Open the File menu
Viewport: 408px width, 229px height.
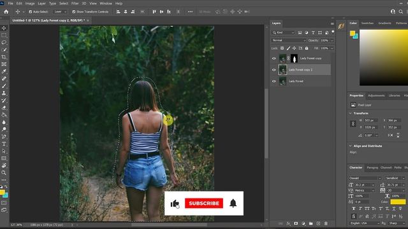coord(10,3)
